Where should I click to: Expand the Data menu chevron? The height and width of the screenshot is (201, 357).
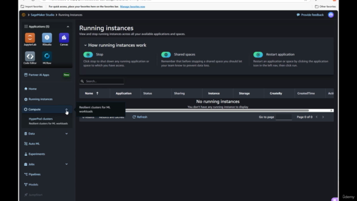coord(66,133)
